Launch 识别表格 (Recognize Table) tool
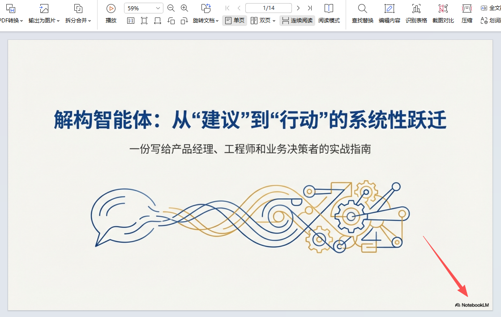The width and height of the screenshot is (501, 317). pos(416,13)
